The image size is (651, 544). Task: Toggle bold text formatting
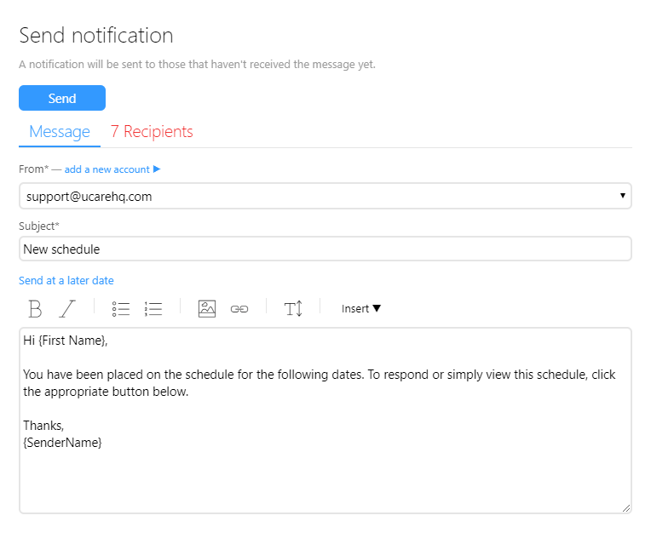(x=35, y=308)
